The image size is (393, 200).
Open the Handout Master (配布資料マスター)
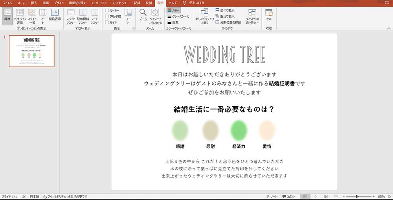83,15
